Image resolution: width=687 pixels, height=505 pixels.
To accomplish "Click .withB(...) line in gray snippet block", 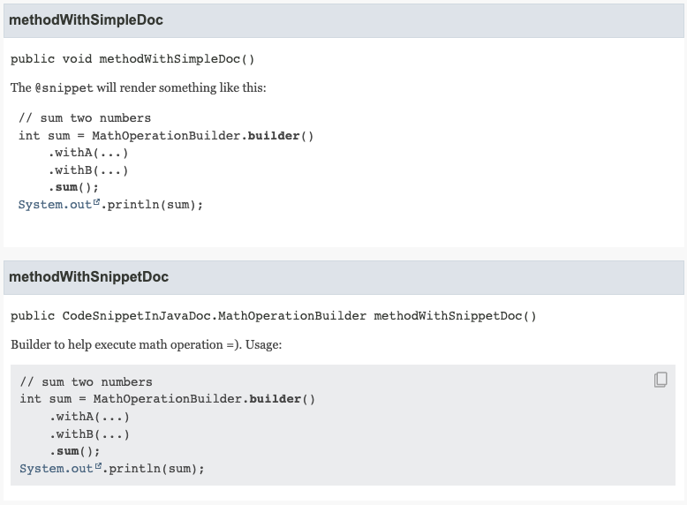I will tap(89, 434).
